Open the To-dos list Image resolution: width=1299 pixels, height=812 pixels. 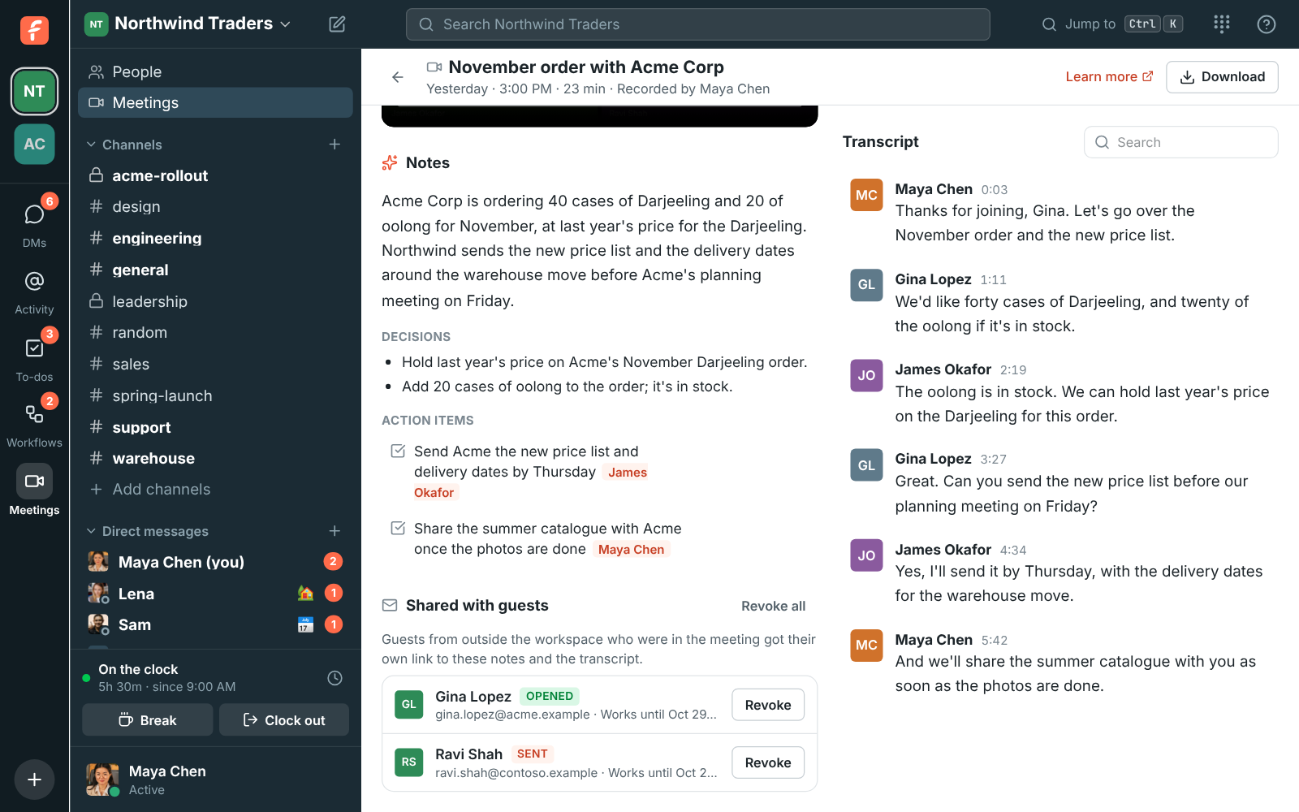pos(34,358)
